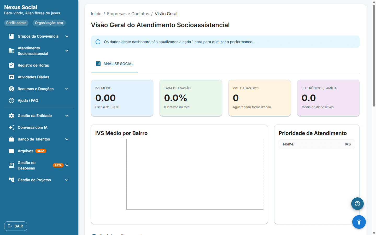Click the Perfil: admin chip

click(x=16, y=23)
